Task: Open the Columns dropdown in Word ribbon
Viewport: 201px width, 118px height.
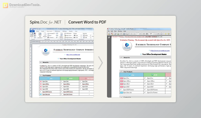Action: (51, 37)
